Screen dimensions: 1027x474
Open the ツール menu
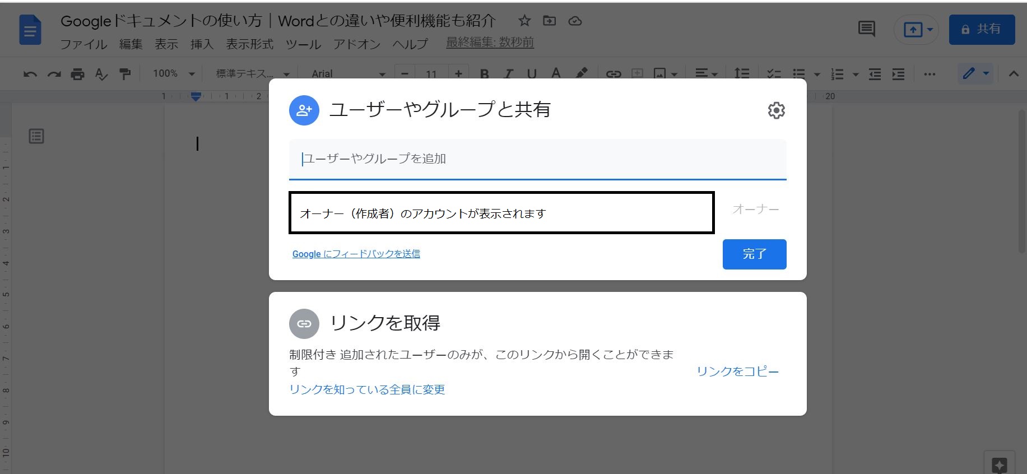pyautogui.click(x=303, y=44)
